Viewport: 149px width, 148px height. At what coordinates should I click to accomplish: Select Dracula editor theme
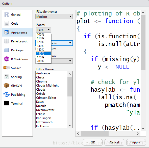click(52, 106)
